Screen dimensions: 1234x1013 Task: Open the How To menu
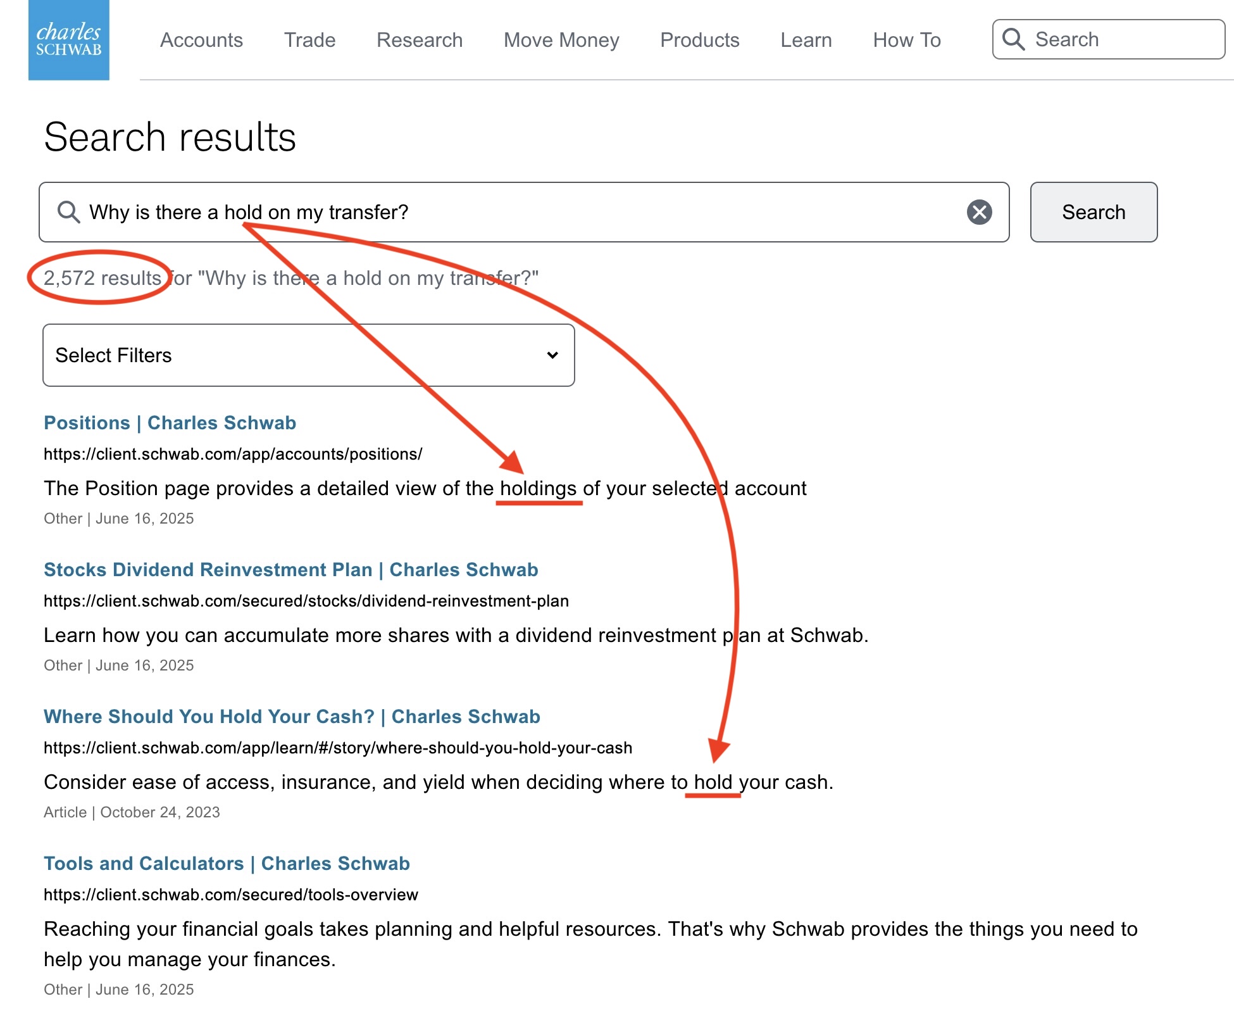(906, 40)
